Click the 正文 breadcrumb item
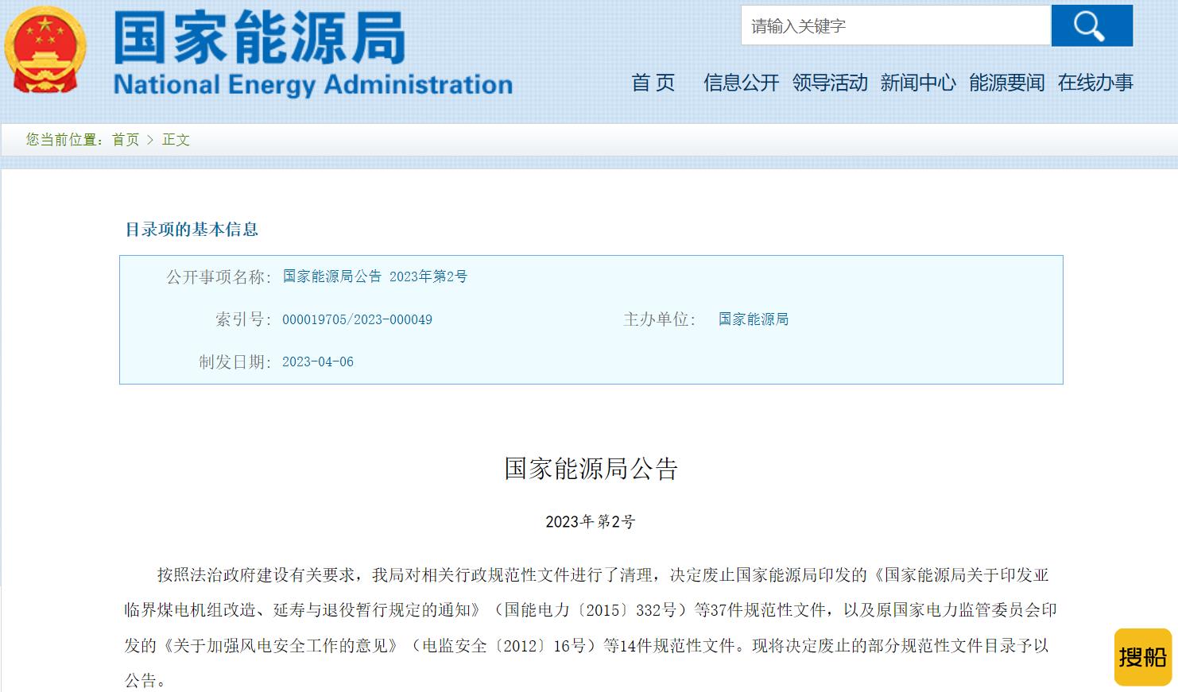Image resolution: width=1178 pixels, height=692 pixels. [x=176, y=140]
